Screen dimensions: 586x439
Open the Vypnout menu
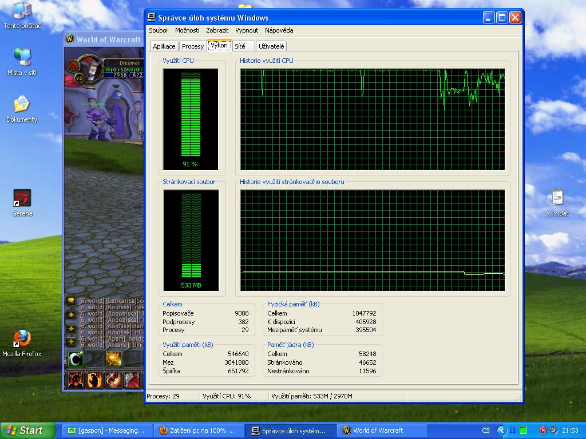[247, 30]
